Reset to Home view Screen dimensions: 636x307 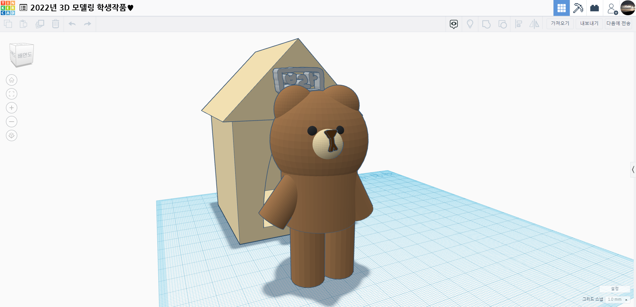click(12, 80)
